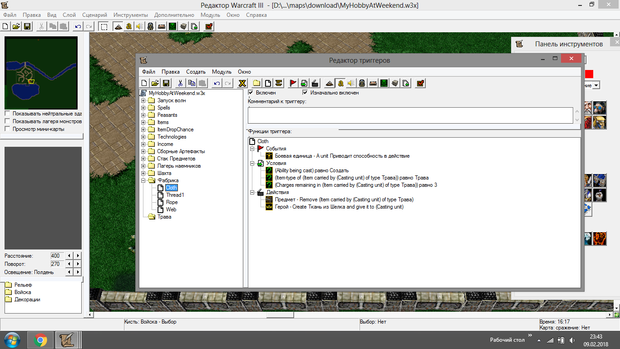The width and height of the screenshot is (620, 349).
Task: Enable 'Показывать лагеря монстров' checkbox
Action: click(x=7, y=121)
